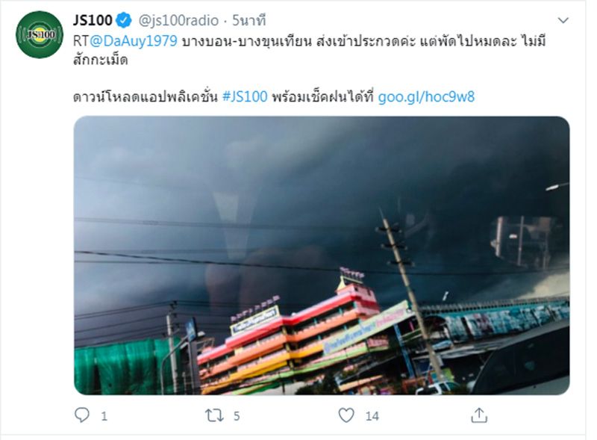The image size is (597, 440).
Task: Expand the tweet options chevron menu
Action: click(x=563, y=20)
